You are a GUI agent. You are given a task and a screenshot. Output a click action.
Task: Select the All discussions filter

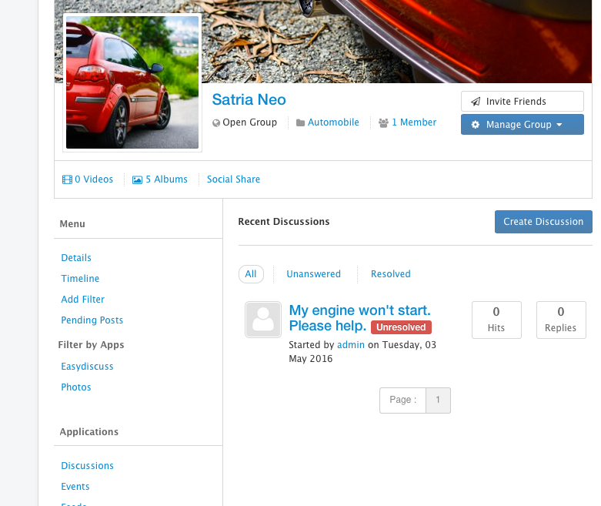pos(251,274)
